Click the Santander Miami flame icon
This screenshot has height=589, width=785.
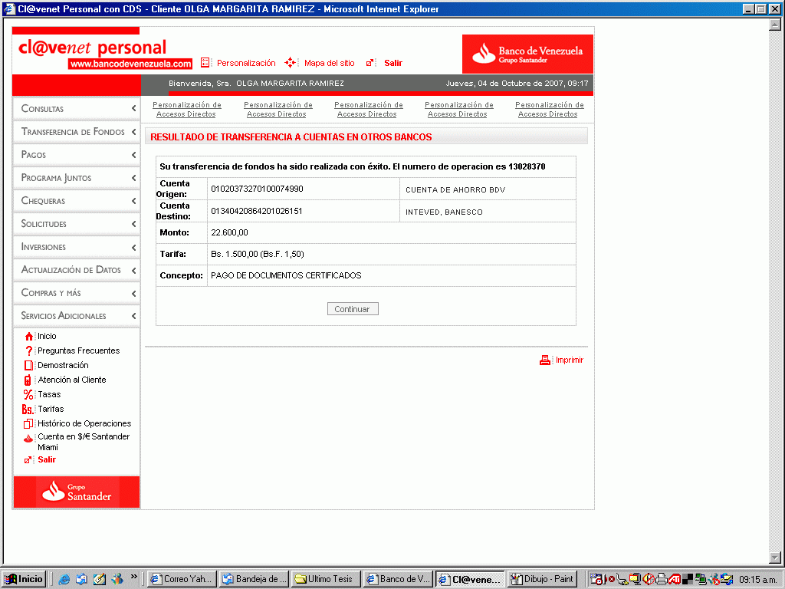(28, 439)
